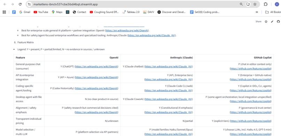Open Claude link in Desktop agent row
This screenshot has width=281, height=136.
(x=168, y=99)
